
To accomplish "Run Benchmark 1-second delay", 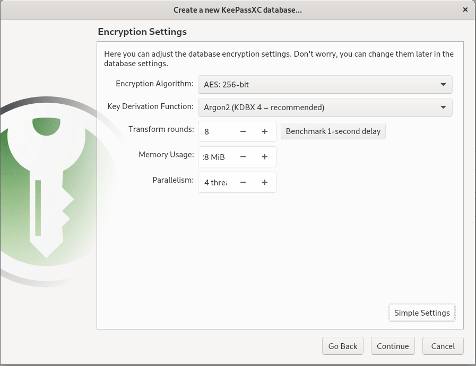I will coord(333,131).
